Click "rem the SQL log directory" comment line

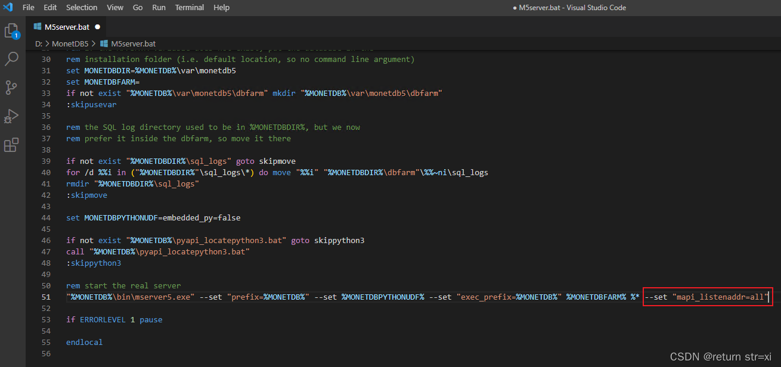[x=213, y=127]
